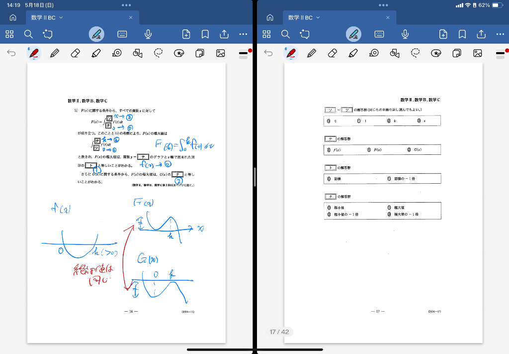This screenshot has height=354, width=509.
Task: Open the image insert tool in the right pane
Action: [x=478, y=53]
